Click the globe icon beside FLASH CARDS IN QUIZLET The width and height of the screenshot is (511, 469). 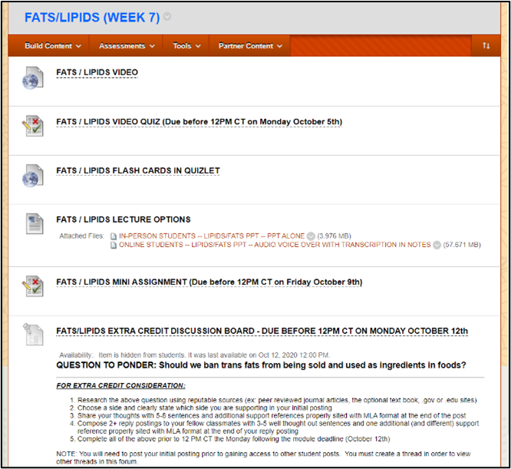click(32, 176)
